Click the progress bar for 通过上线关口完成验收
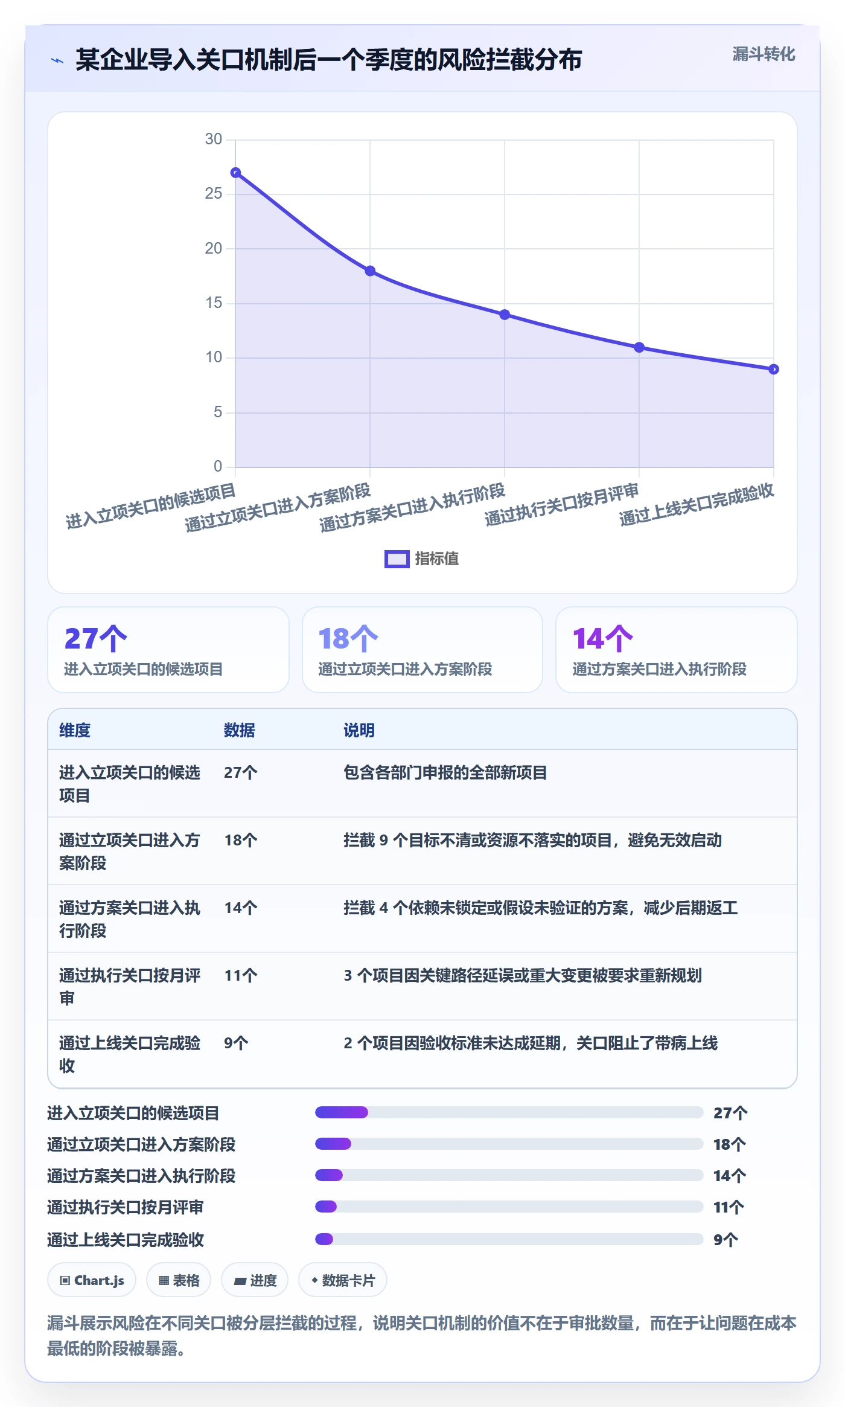Image resolution: width=845 pixels, height=1407 pixels. click(509, 1239)
